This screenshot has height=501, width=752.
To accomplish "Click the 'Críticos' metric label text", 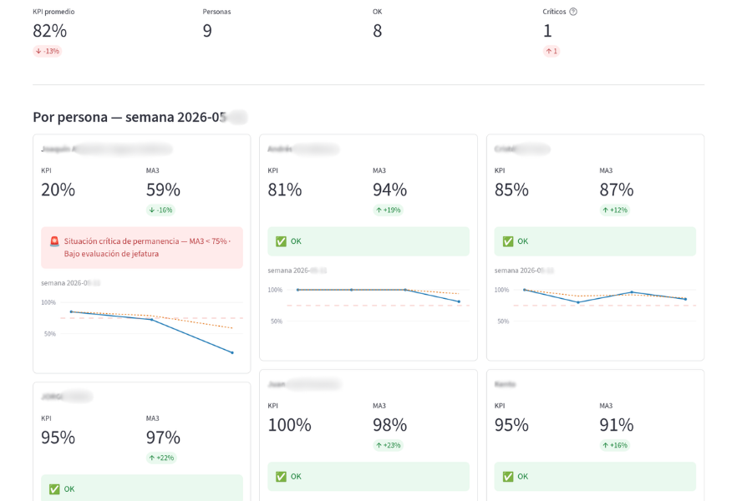I will tap(555, 12).
